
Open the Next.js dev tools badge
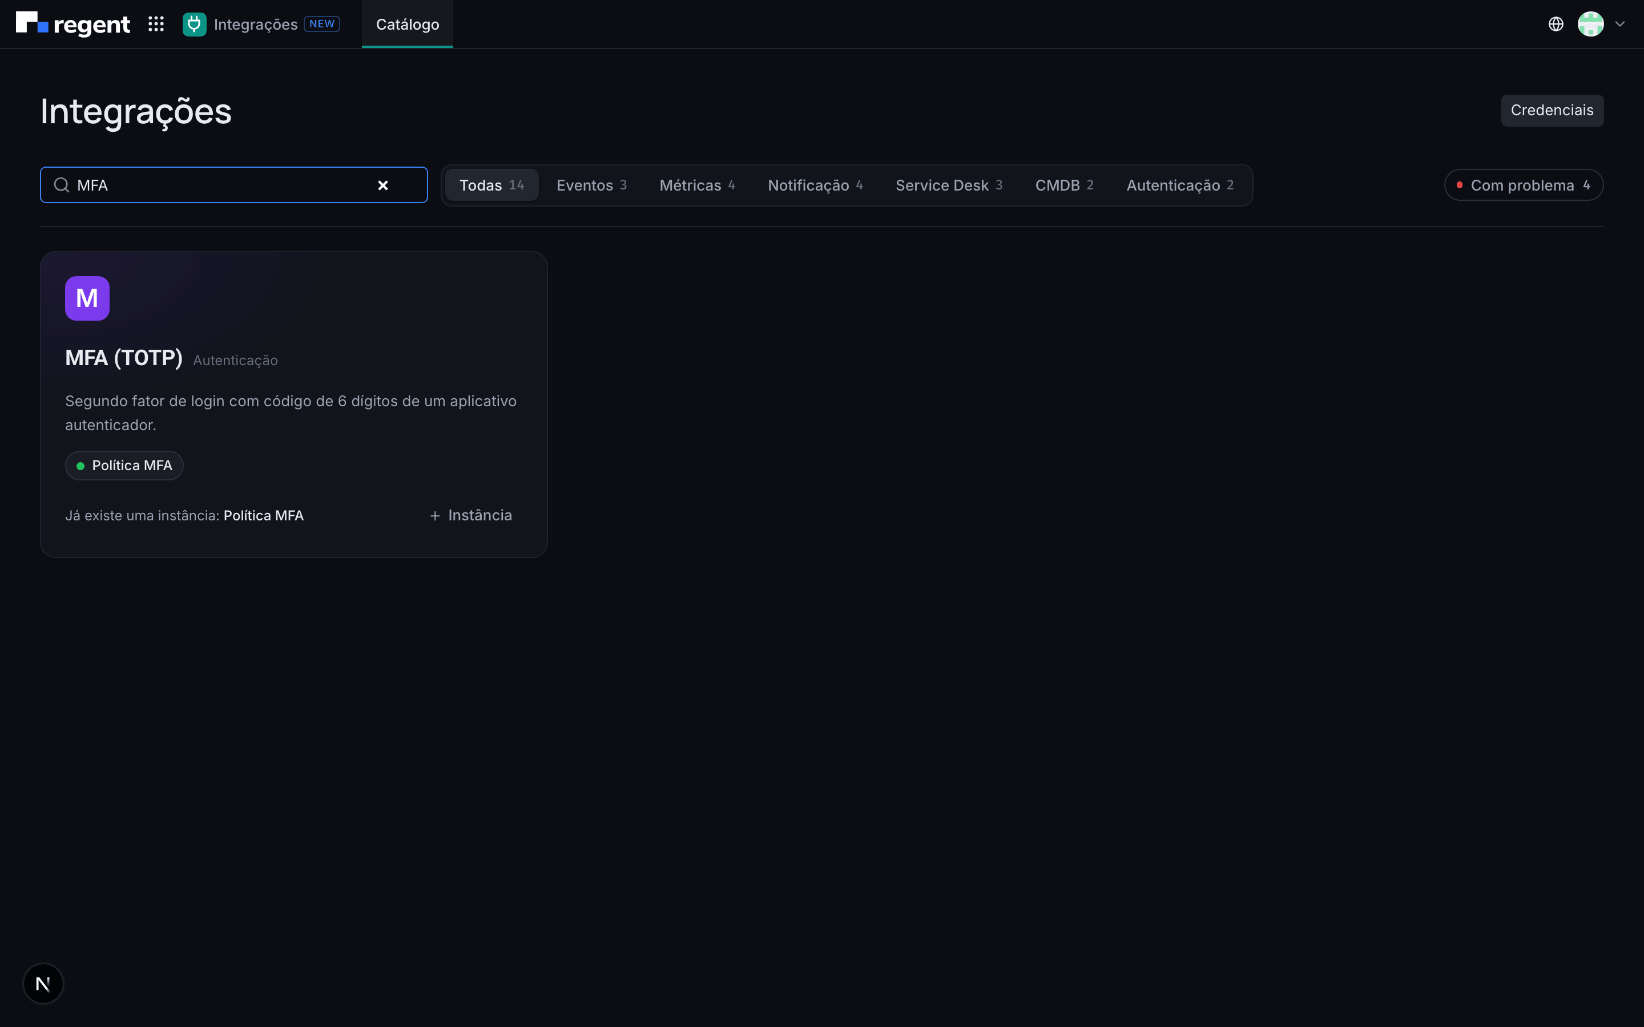pos(43,984)
